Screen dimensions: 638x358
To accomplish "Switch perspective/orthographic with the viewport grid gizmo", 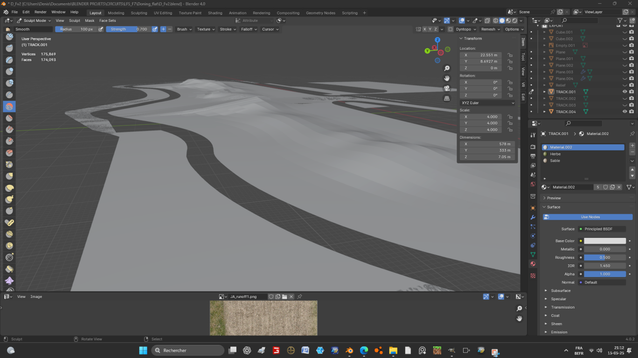I will coord(447,98).
